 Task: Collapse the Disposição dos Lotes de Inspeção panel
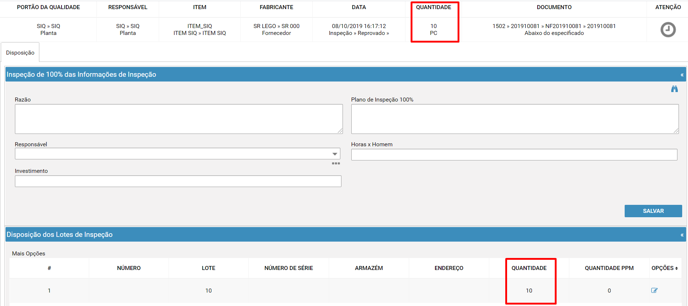[x=682, y=235]
